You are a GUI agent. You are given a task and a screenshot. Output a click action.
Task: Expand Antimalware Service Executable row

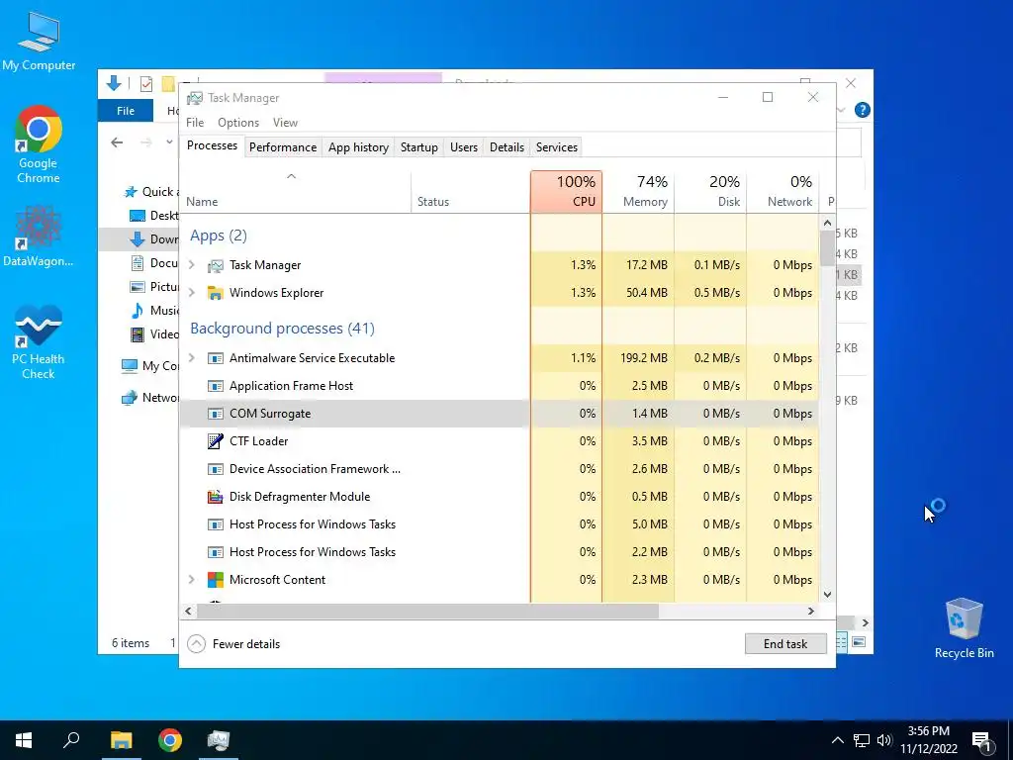[x=192, y=358]
